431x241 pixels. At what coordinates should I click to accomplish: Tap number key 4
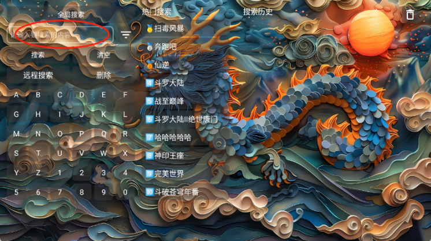[125, 173]
